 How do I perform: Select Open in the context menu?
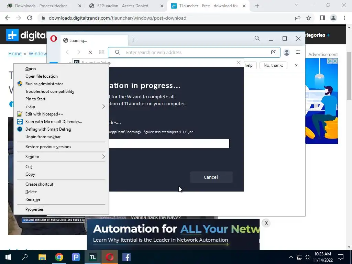61,69
